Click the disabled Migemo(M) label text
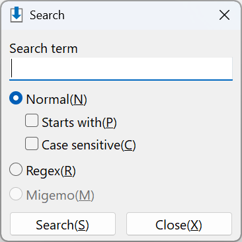 coord(60,195)
